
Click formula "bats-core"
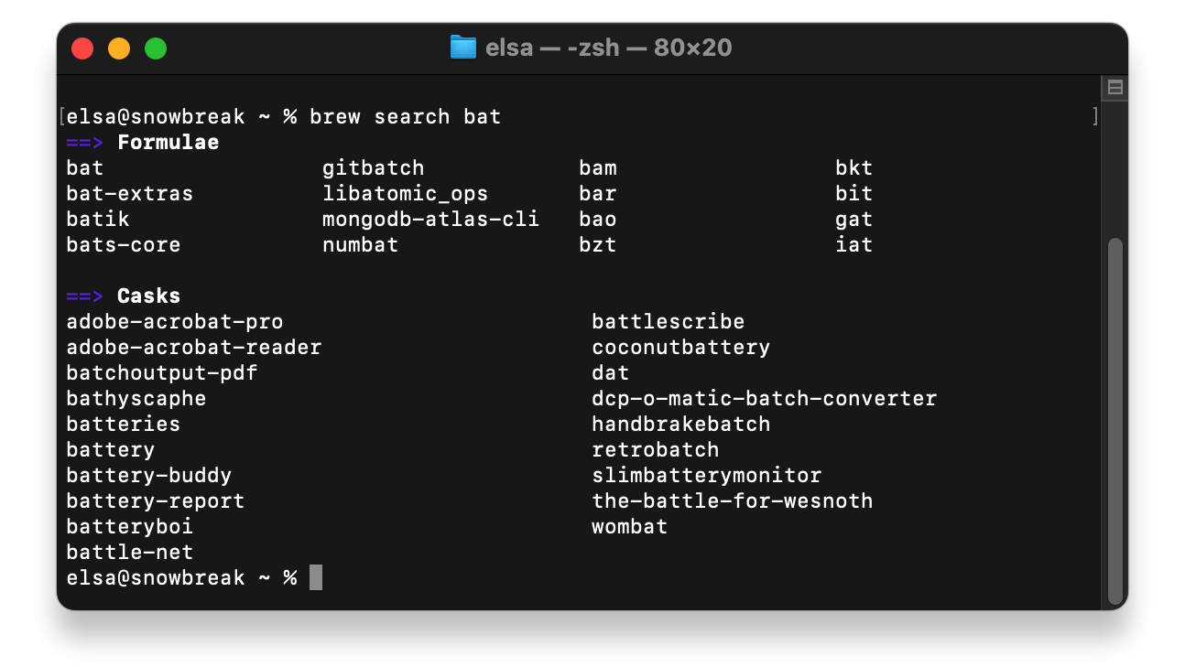(x=124, y=245)
